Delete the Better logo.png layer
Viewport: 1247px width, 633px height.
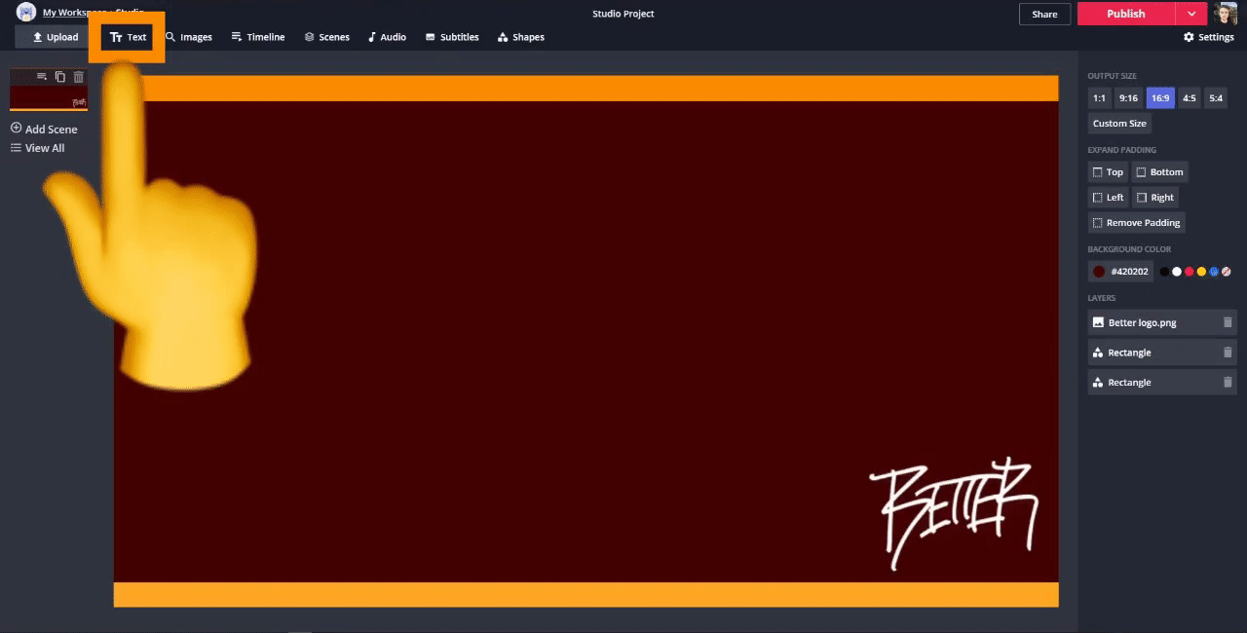coord(1228,322)
